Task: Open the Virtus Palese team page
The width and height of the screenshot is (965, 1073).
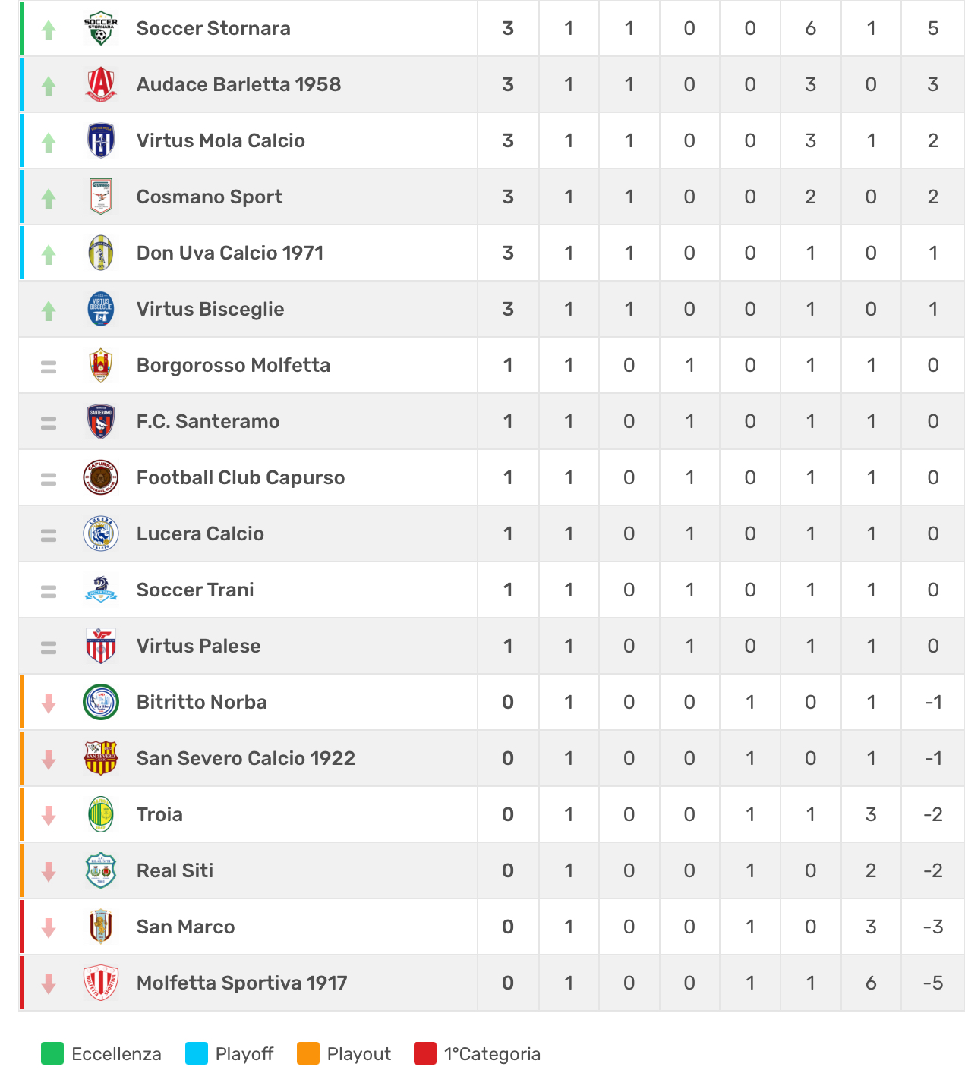Action: [x=198, y=646]
